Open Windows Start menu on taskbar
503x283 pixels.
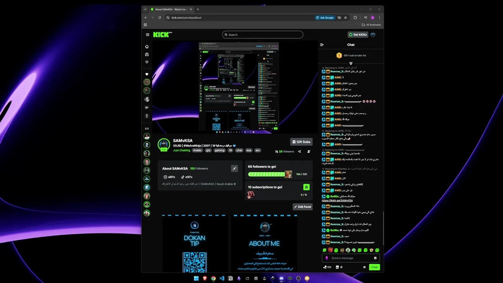[x=196, y=278]
